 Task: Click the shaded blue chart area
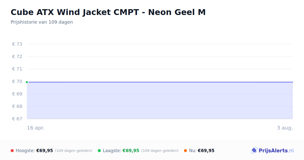(x=160, y=101)
